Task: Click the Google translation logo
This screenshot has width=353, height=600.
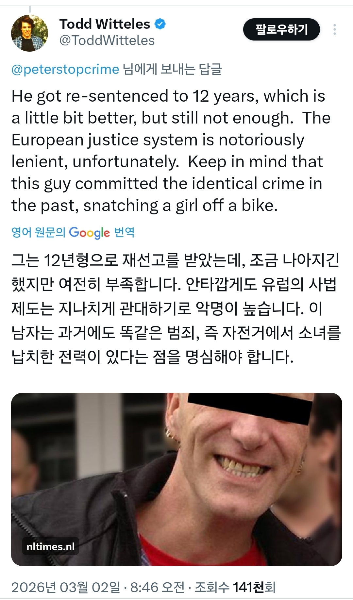Action: click(90, 232)
